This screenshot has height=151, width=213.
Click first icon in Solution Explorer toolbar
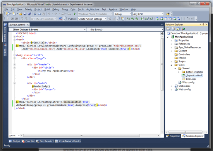[x=168, y=29]
